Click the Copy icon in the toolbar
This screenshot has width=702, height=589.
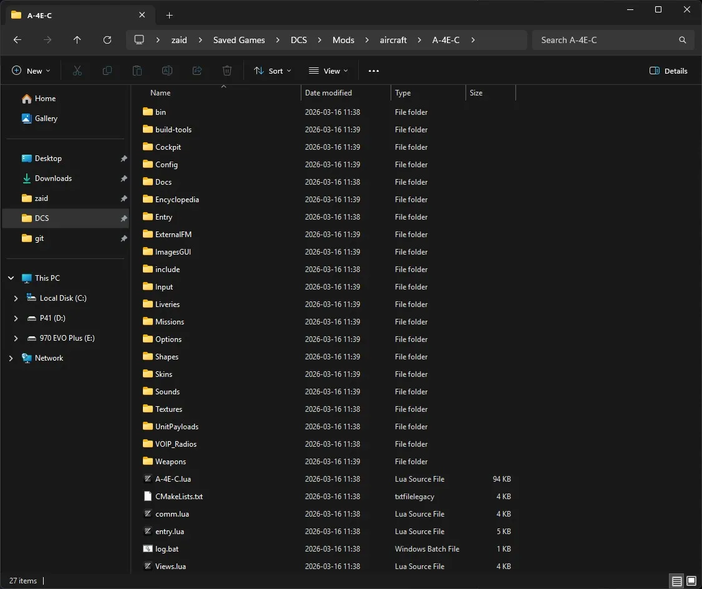point(107,71)
